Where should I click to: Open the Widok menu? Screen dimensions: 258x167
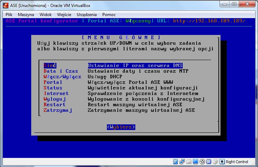tap(46, 15)
